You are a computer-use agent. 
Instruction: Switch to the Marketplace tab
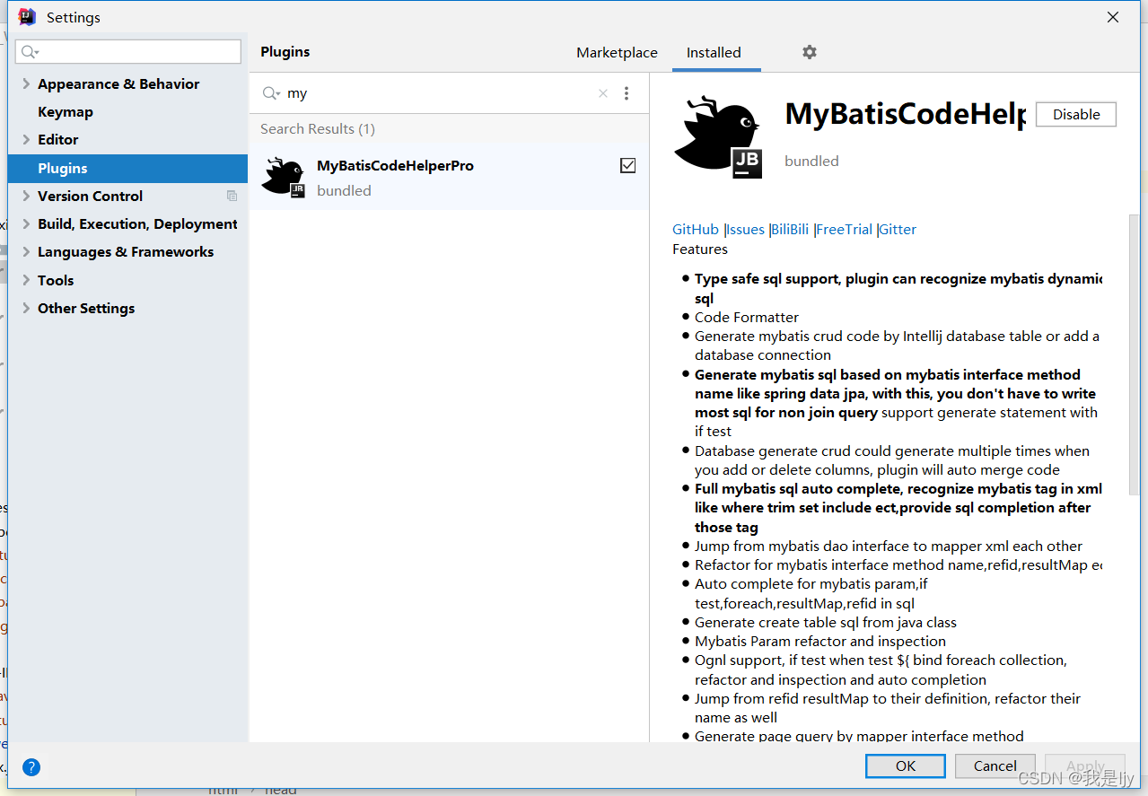617,53
